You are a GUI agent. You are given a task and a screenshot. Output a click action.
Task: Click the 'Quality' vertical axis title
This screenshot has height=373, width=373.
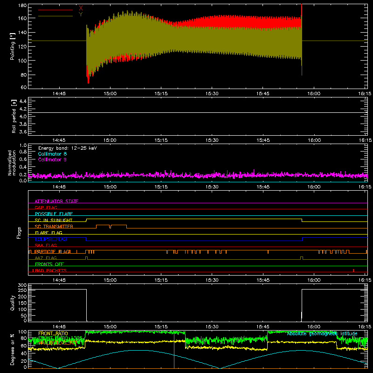(13, 303)
